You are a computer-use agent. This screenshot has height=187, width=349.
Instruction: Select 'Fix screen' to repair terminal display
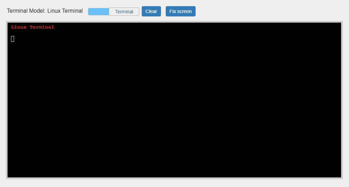click(181, 11)
